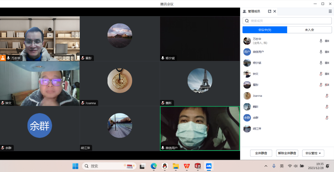Expand the 会议管控 dropdown
The image size is (334, 172).
pyautogui.click(x=313, y=153)
